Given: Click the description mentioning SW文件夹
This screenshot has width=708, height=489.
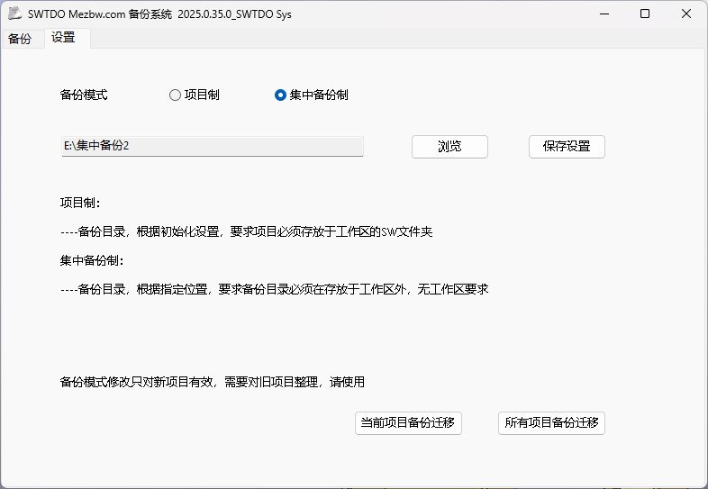Looking at the screenshot, I should tap(246, 232).
